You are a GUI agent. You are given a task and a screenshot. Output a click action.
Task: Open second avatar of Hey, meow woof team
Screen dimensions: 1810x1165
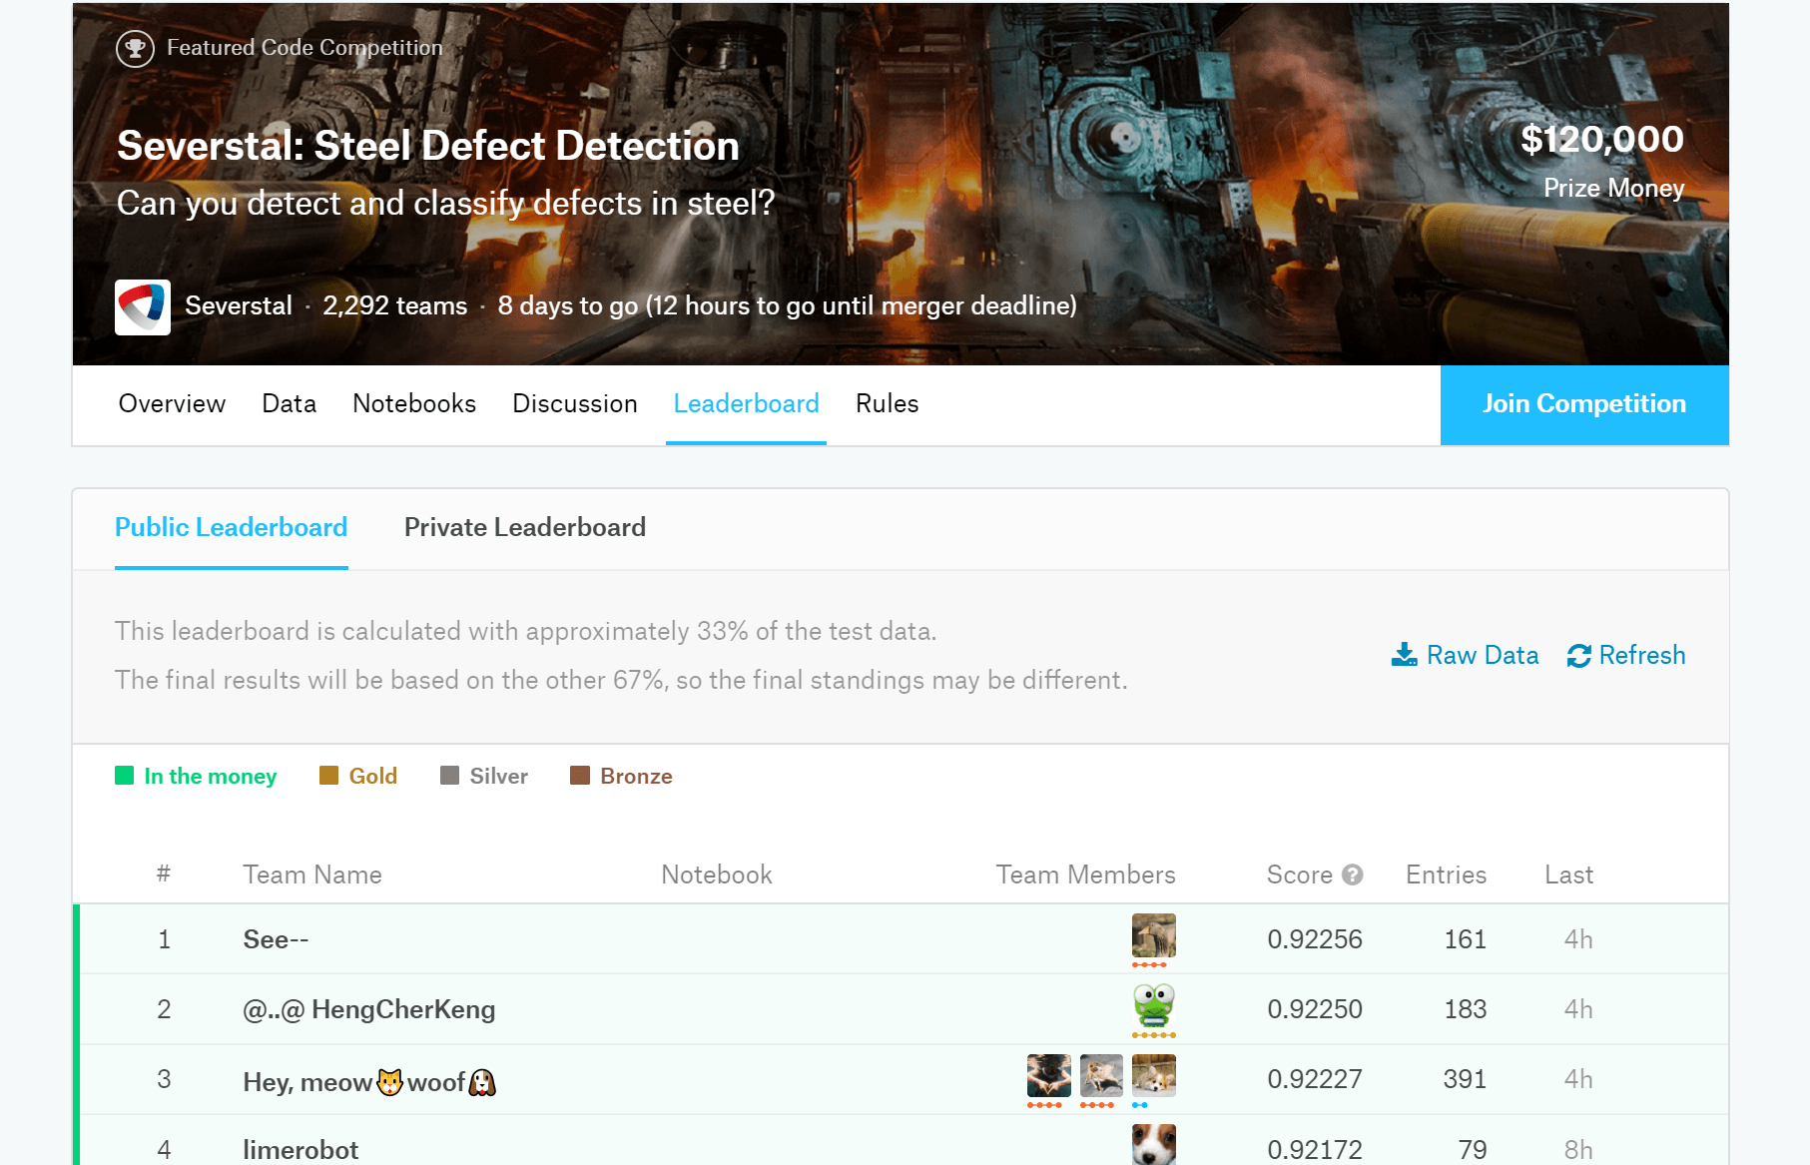(x=1101, y=1076)
